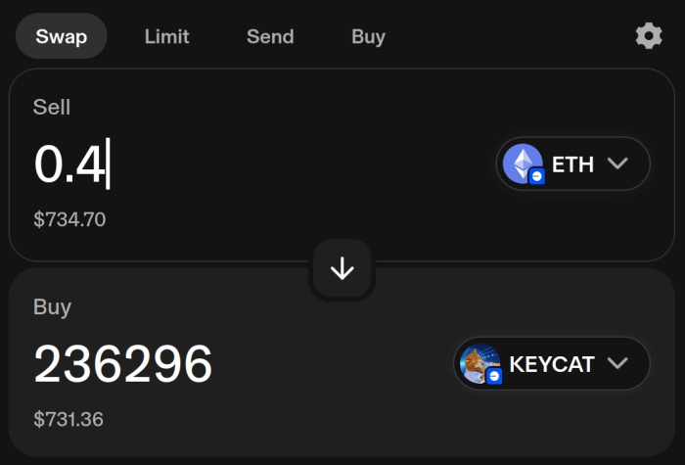Expand the KEYCAT token chevron
Screen dimensions: 685x465
point(617,364)
